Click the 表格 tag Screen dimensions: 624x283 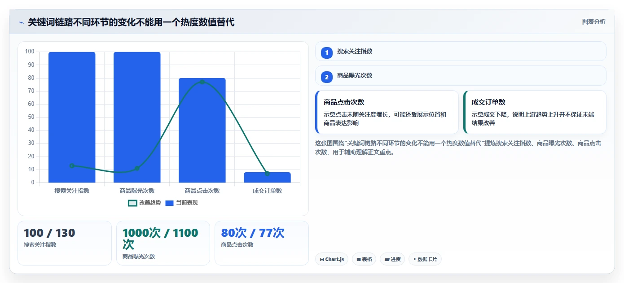click(x=364, y=259)
